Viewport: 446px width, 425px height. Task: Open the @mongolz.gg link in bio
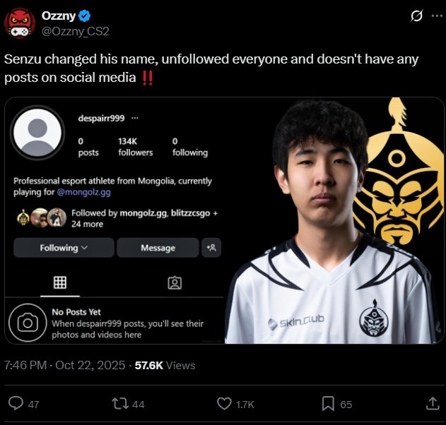tap(83, 192)
